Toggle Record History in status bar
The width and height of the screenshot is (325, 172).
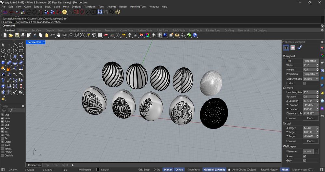(269, 170)
